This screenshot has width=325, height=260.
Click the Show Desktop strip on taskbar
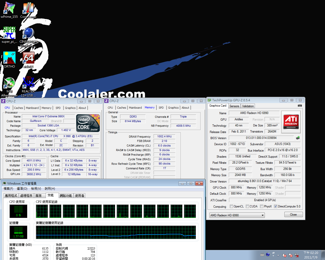pyautogui.click(x=323, y=255)
